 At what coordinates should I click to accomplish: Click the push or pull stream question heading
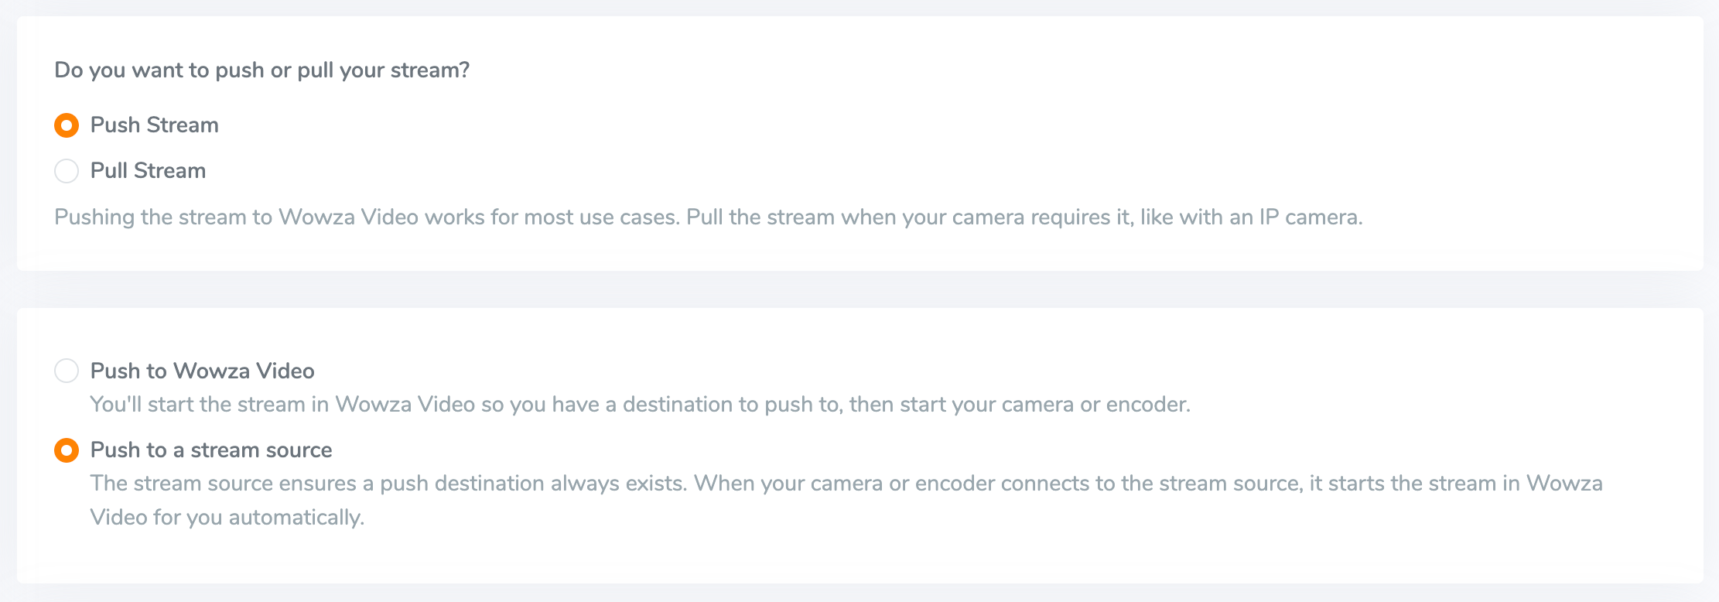point(262,70)
